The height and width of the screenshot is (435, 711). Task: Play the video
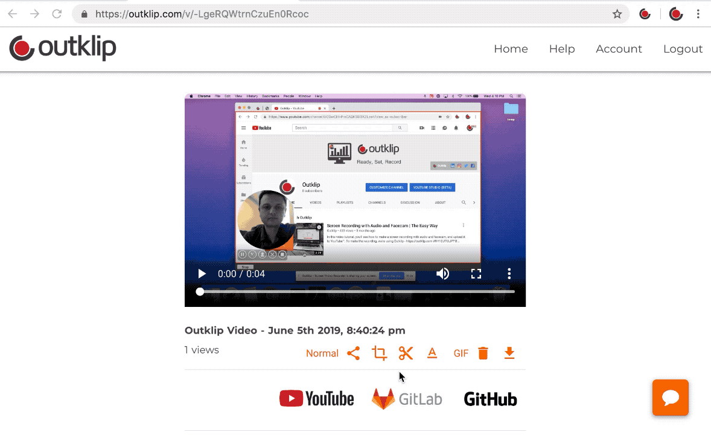(202, 274)
